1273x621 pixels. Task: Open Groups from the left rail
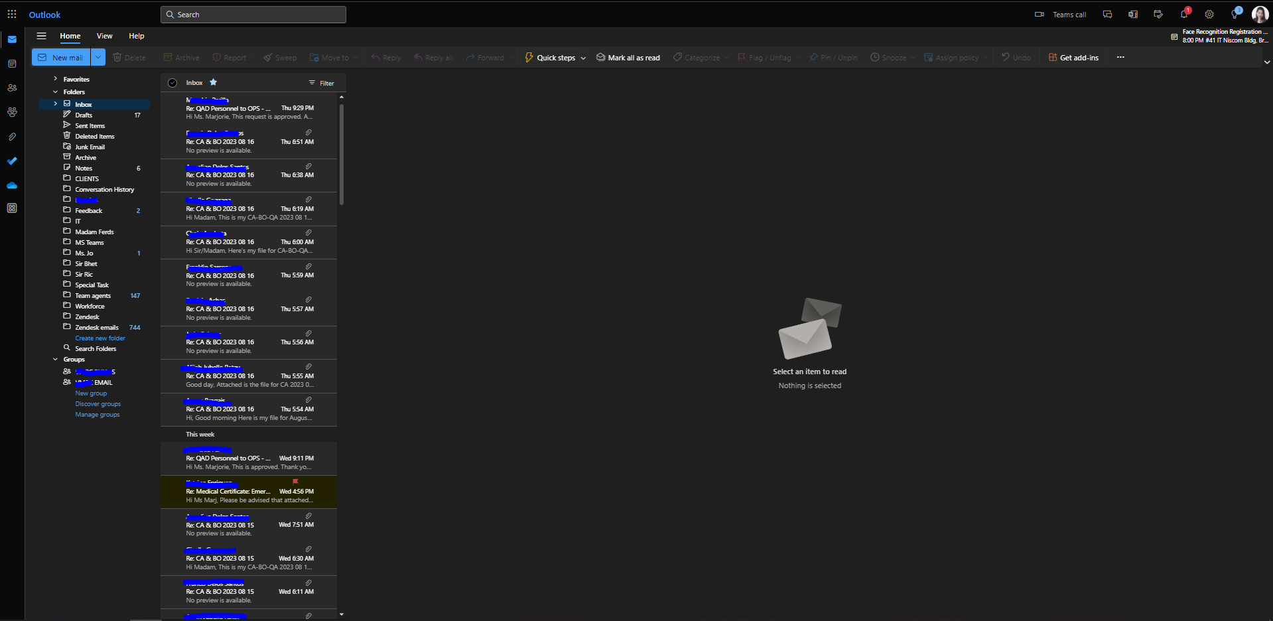click(12, 112)
